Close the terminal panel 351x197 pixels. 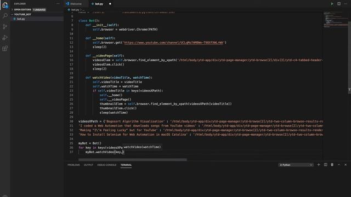346,165
